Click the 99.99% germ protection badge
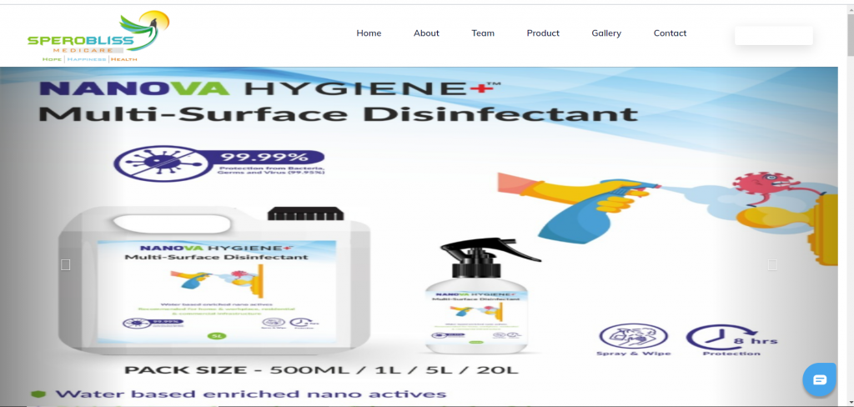This screenshot has width=854, height=407. (x=221, y=163)
